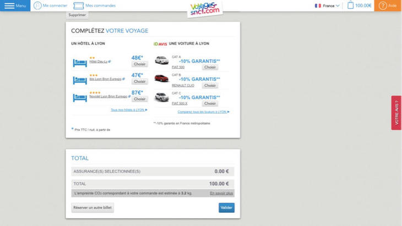
Task: Open the Votre avis feedback tab
Action: pos(396,113)
